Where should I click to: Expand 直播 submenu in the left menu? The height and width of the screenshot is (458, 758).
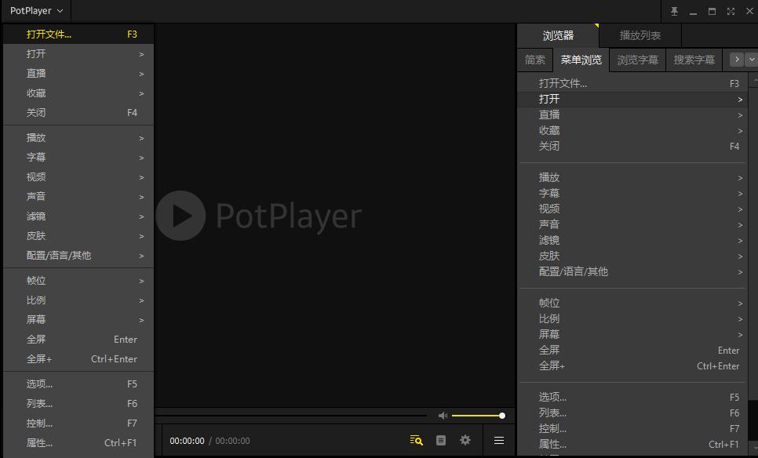(78, 74)
